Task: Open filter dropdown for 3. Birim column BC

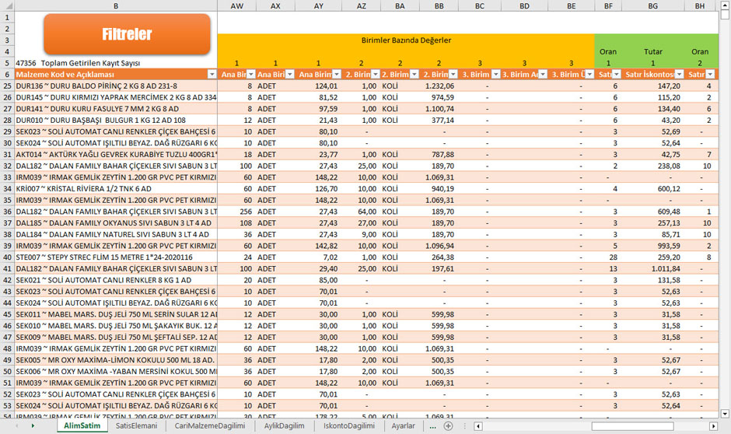Action: (495, 75)
